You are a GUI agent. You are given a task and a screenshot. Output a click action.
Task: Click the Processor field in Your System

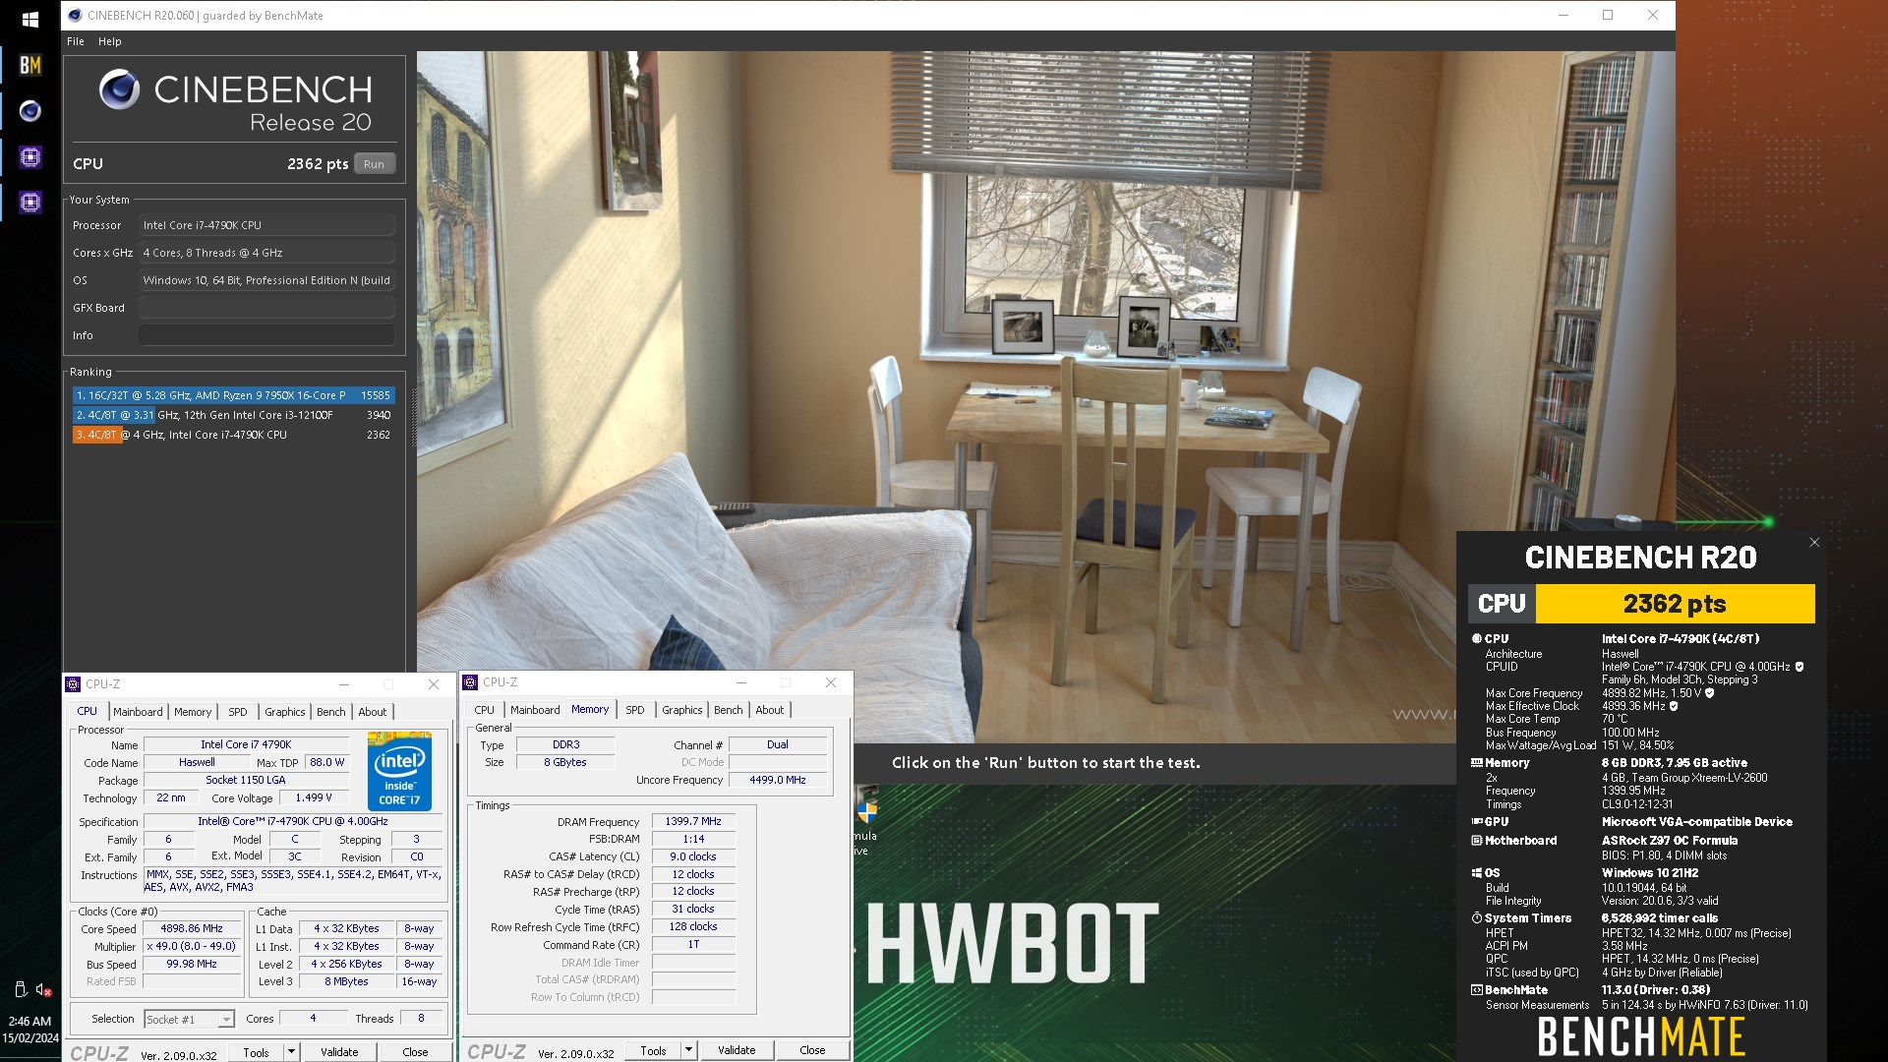266,225
